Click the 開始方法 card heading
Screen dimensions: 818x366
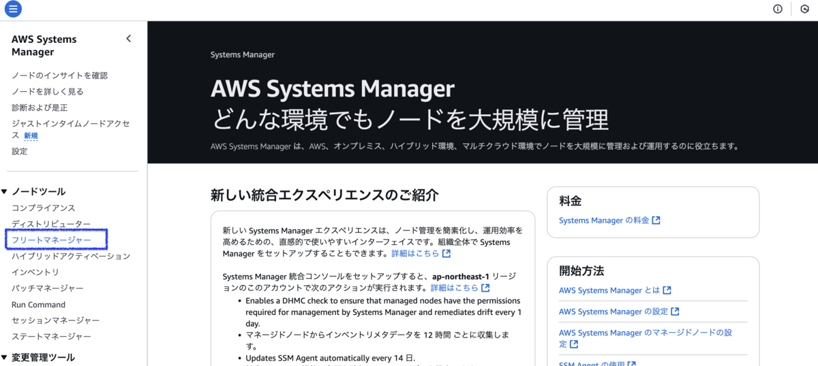coord(581,271)
